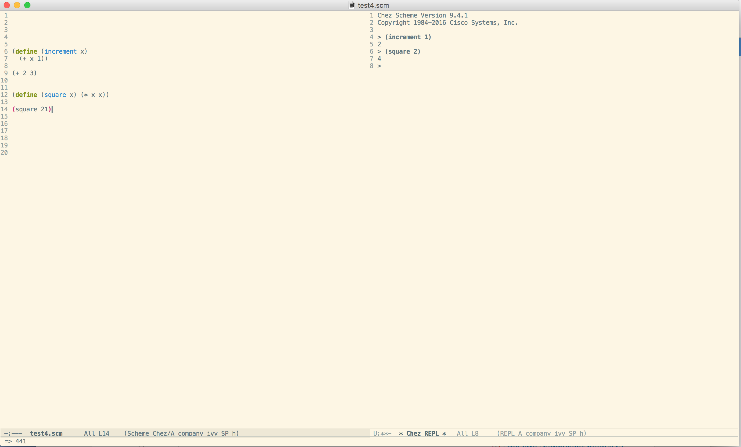Click the => 441 result in echo area
741x447 pixels.
pos(15,441)
